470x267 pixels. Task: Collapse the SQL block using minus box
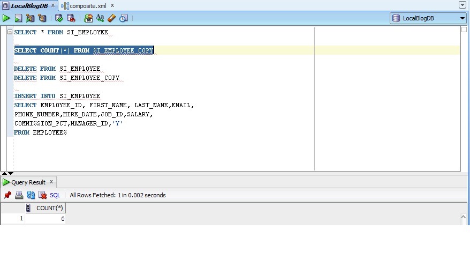click(10, 32)
